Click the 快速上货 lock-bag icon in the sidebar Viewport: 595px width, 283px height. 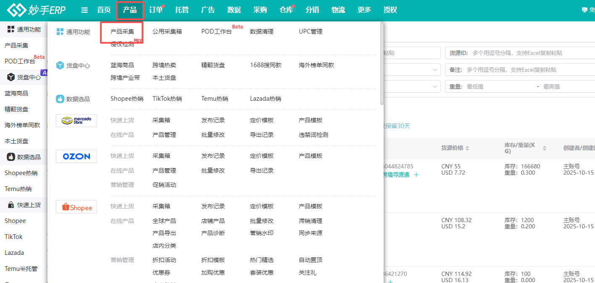(x=11, y=205)
